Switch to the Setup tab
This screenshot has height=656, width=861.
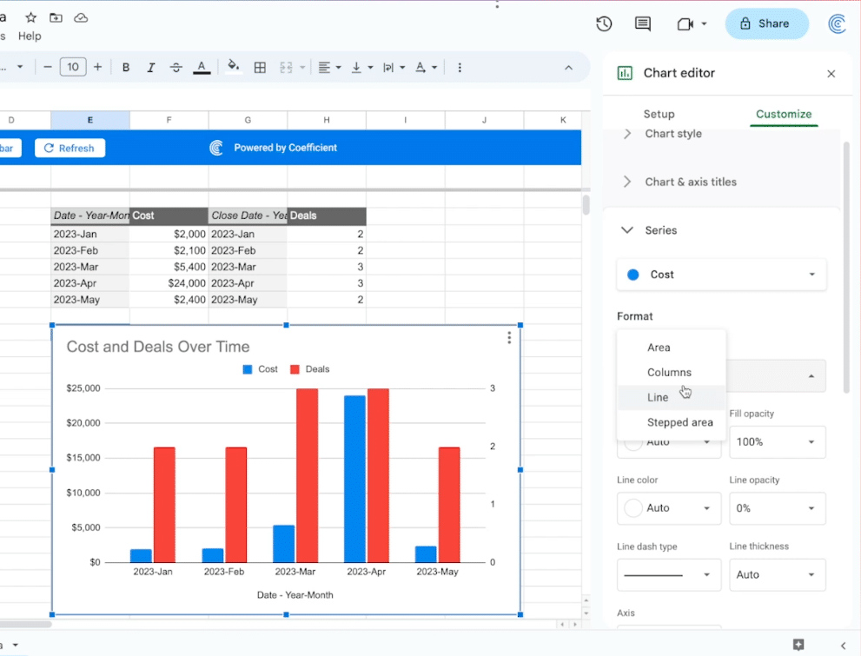pos(659,114)
